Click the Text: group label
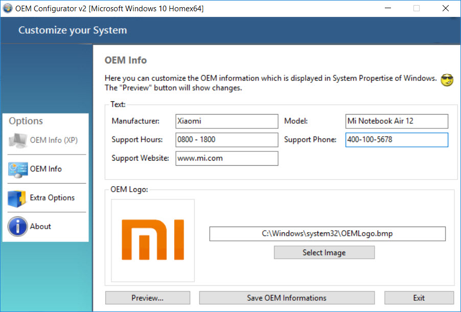Viewport: 461px width, 312px height. tap(118, 104)
